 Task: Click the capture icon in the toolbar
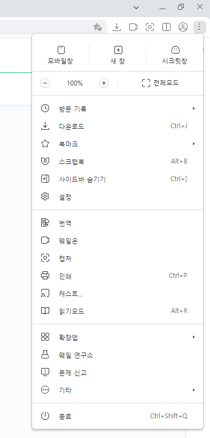point(150,27)
